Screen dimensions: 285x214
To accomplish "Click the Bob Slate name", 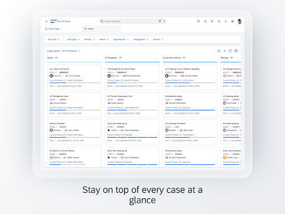I will pyautogui.click(x=188, y=130).
